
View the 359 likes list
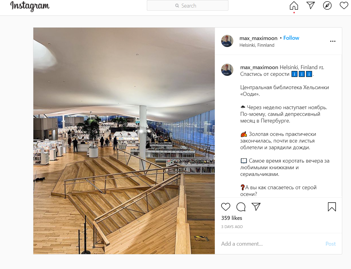[231, 218]
